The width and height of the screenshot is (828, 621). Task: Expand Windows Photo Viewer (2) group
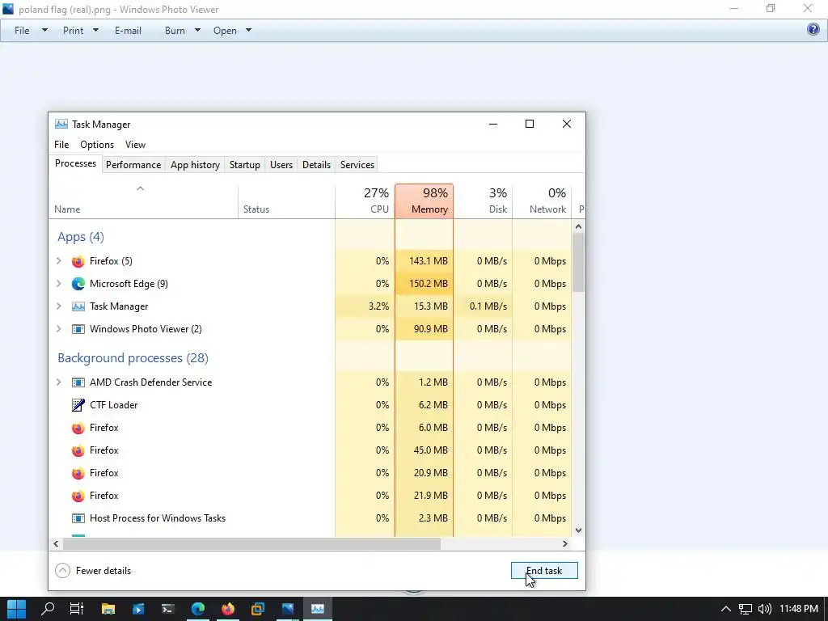tap(58, 330)
